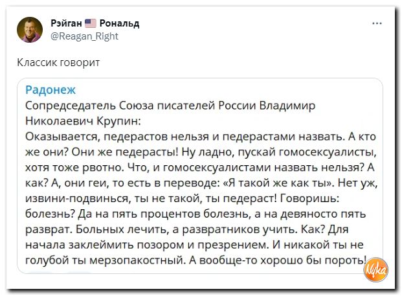Select the tweet text "Классик говорит"

(x=58, y=62)
